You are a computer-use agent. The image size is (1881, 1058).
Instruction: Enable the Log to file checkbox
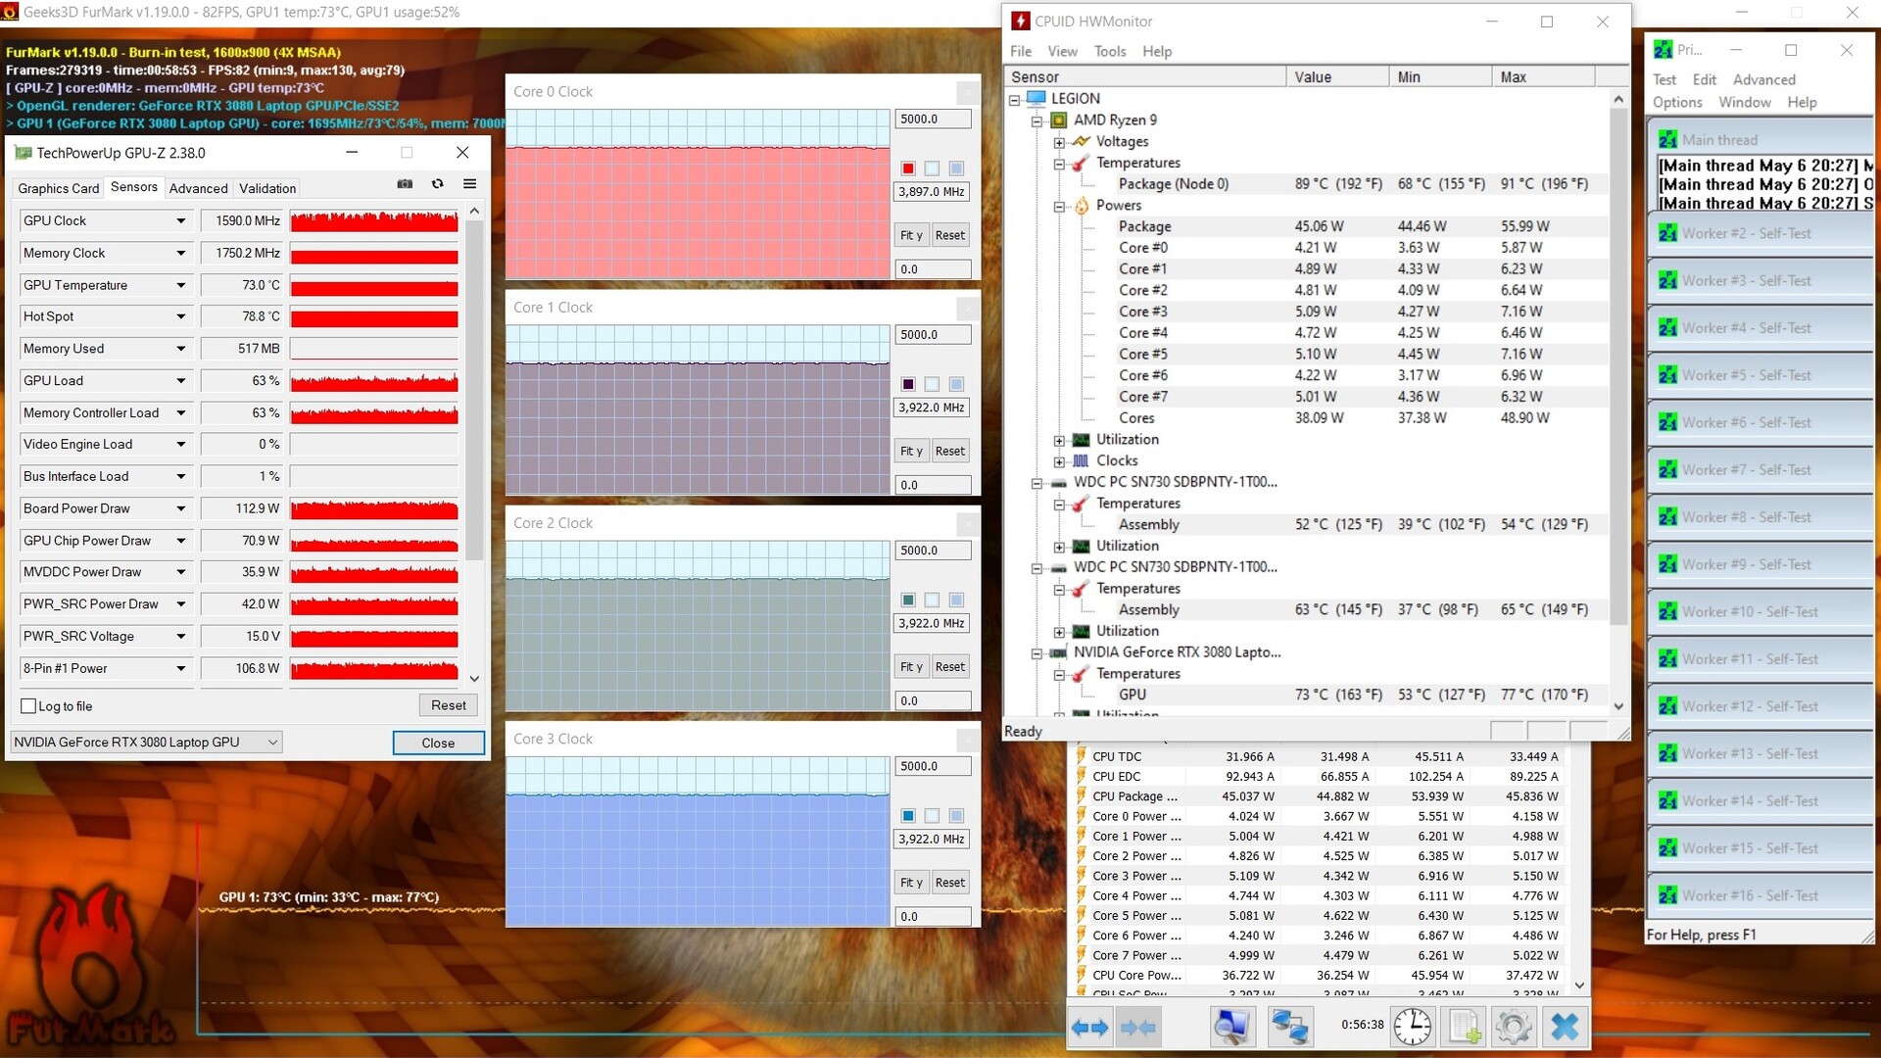(x=29, y=706)
